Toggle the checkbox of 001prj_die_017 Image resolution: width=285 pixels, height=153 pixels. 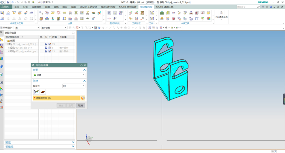point(11,48)
